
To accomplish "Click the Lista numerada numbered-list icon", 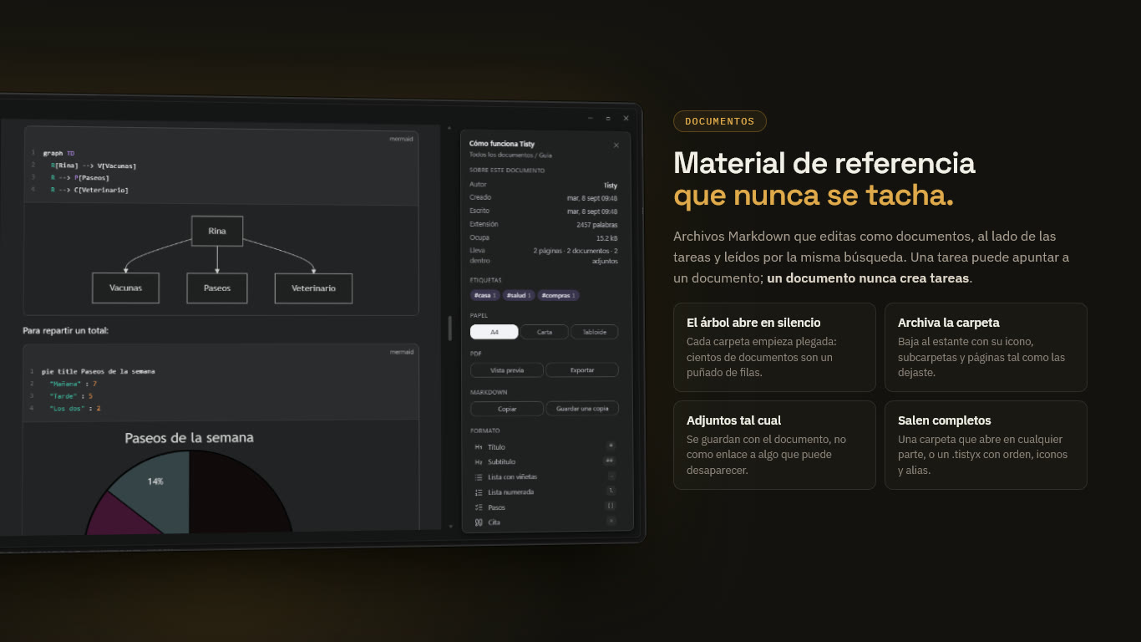I will click(479, 492).
